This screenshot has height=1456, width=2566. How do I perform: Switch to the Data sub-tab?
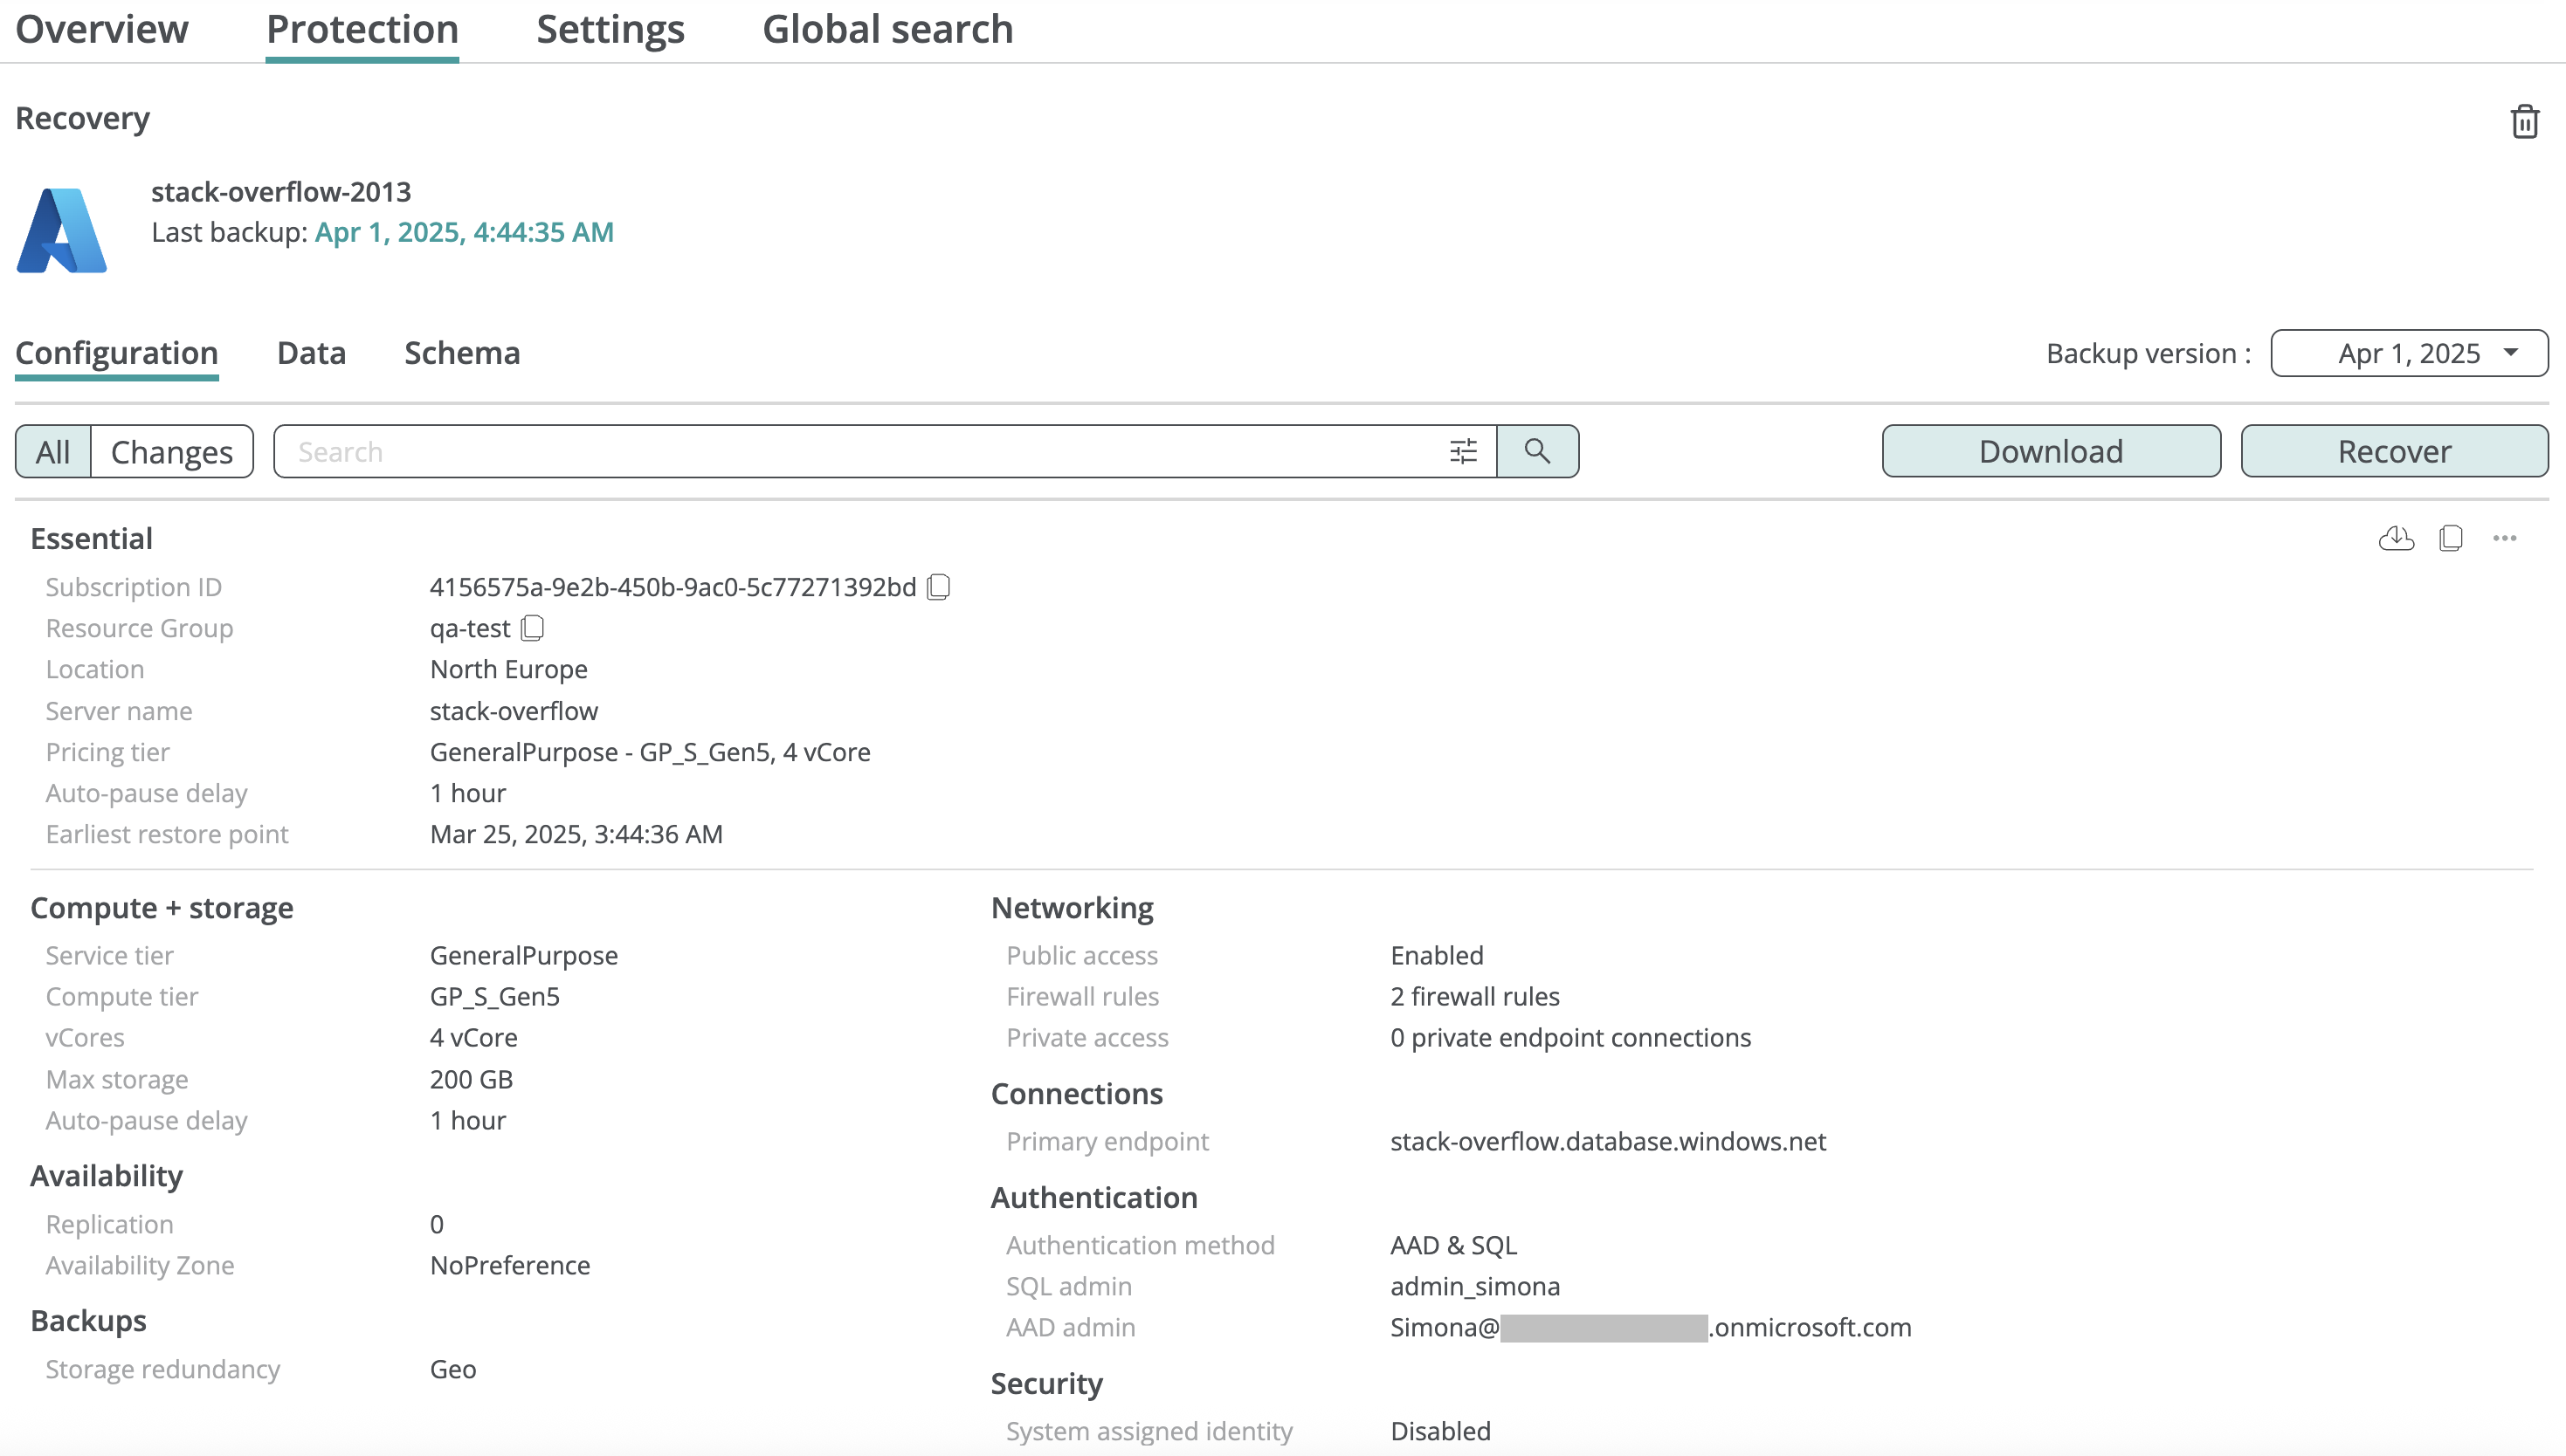(x=311, y=353)
